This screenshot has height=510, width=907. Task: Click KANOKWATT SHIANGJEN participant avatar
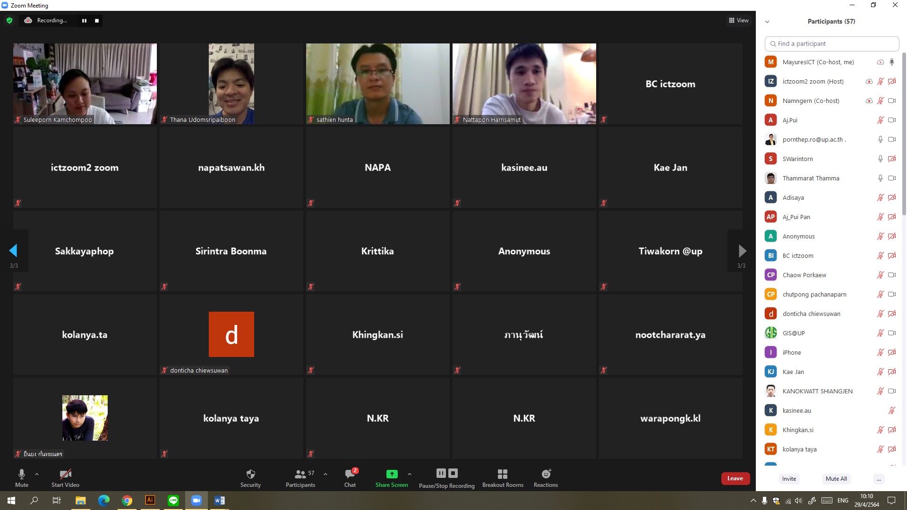770,391
